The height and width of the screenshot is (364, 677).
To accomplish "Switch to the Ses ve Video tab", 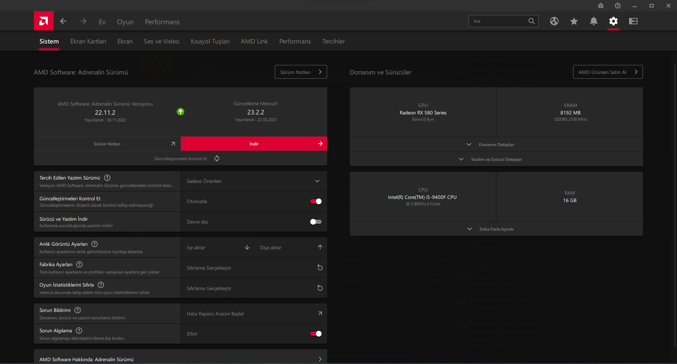I will [161, 42].
